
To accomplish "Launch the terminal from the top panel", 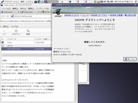I will (36, 2).
